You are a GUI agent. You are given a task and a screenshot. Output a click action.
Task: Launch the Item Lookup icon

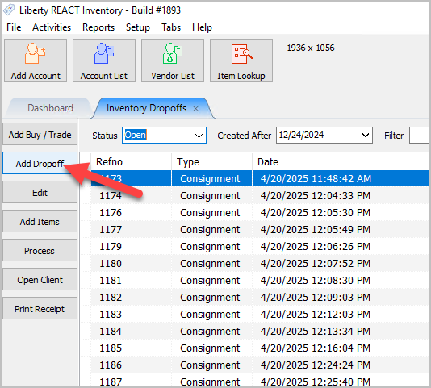coord(241,54)
